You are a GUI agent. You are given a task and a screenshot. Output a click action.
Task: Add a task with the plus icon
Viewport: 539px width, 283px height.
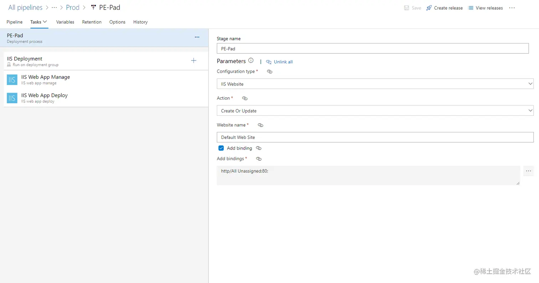tap(194, 61)
